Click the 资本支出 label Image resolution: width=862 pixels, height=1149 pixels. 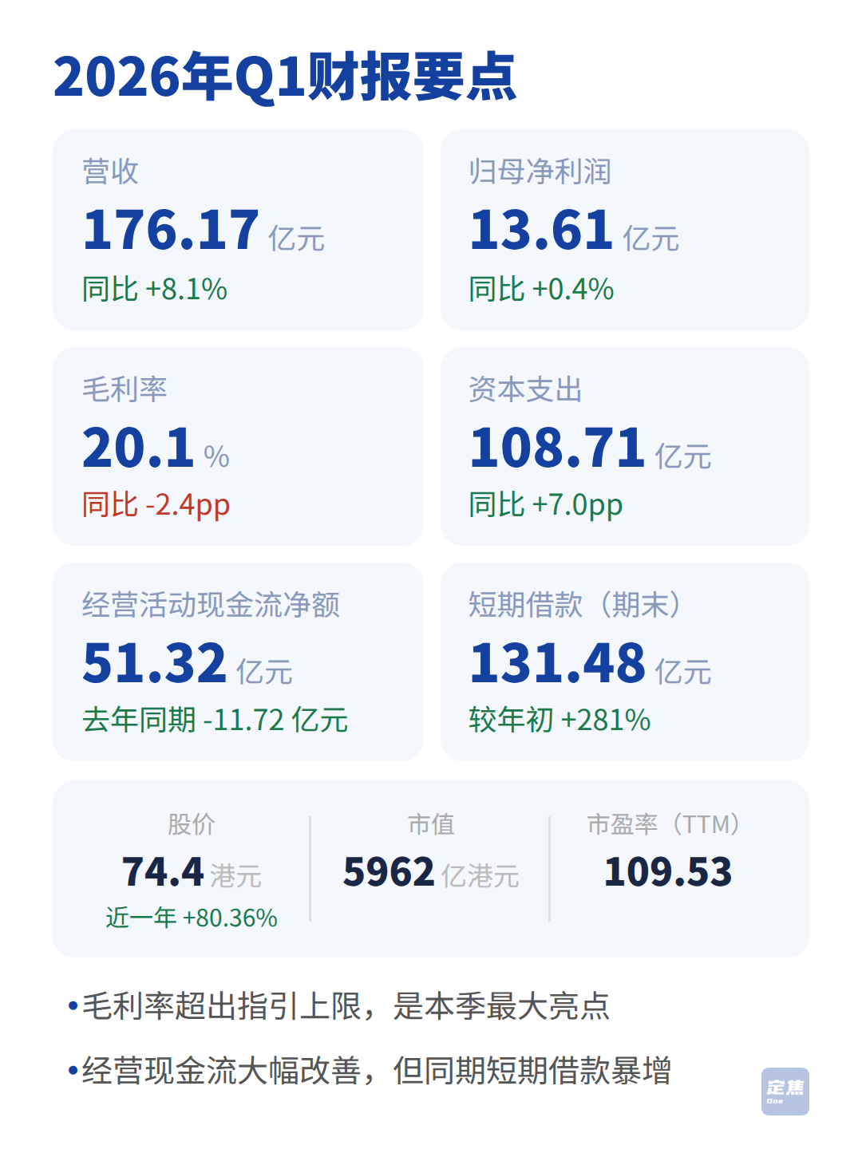pyautogui.click(x=526, y=389)
